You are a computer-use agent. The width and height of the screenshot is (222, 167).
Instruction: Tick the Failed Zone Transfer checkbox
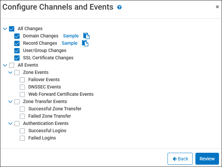tap(23, 116)
